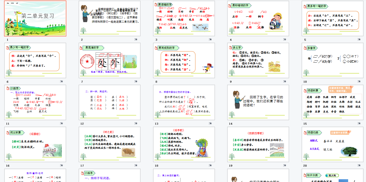The height and width of the screenshot is (182, 366).
Task: Select slide 11 小练手 pinyin exercise
Action: [x=35, y=102]
